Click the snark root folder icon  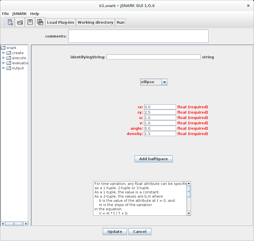coord(3,48)
